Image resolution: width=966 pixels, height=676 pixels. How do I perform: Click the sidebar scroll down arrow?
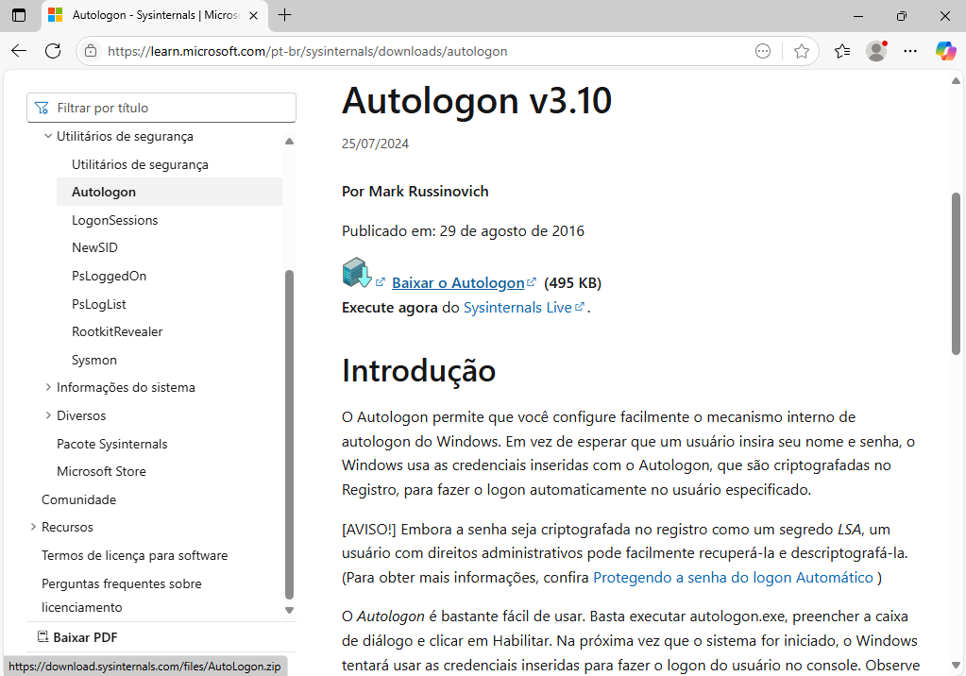coord(290,611)
